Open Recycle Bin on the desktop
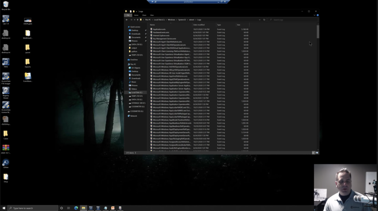 pos(6,6)
